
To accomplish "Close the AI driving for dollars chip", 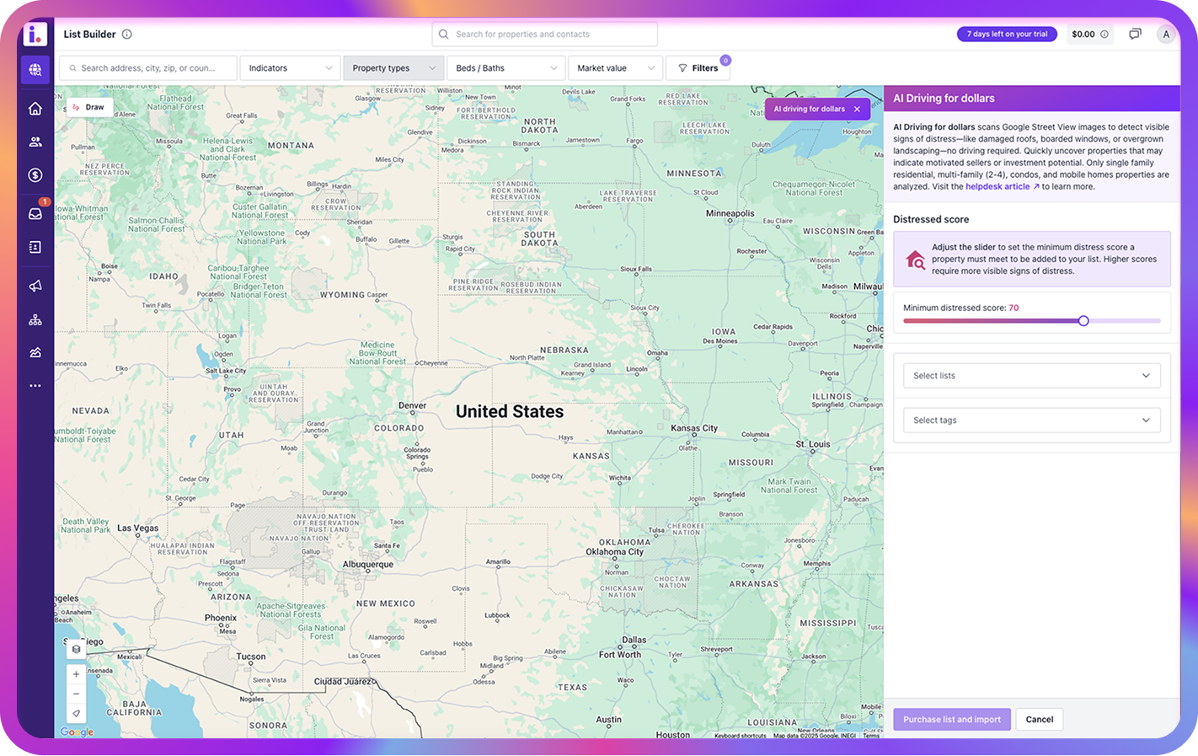I will (858, 110).
